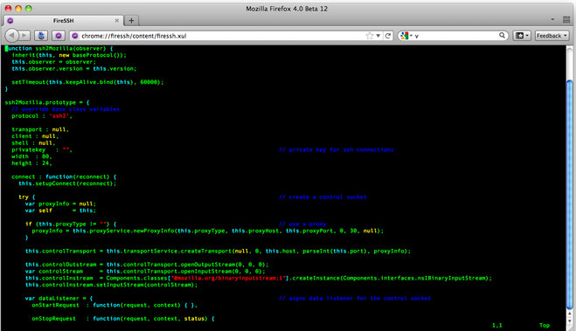Click the '// override base class variables' comment
The height and width of the screenshot is (331, 576).
click(x=66, y=109)
